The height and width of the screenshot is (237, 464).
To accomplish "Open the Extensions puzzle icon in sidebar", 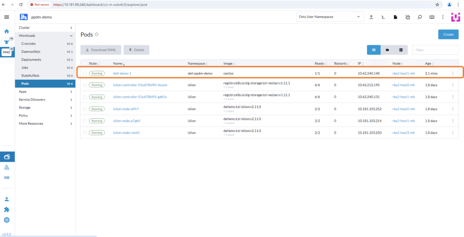I will (x=6, y=209).
